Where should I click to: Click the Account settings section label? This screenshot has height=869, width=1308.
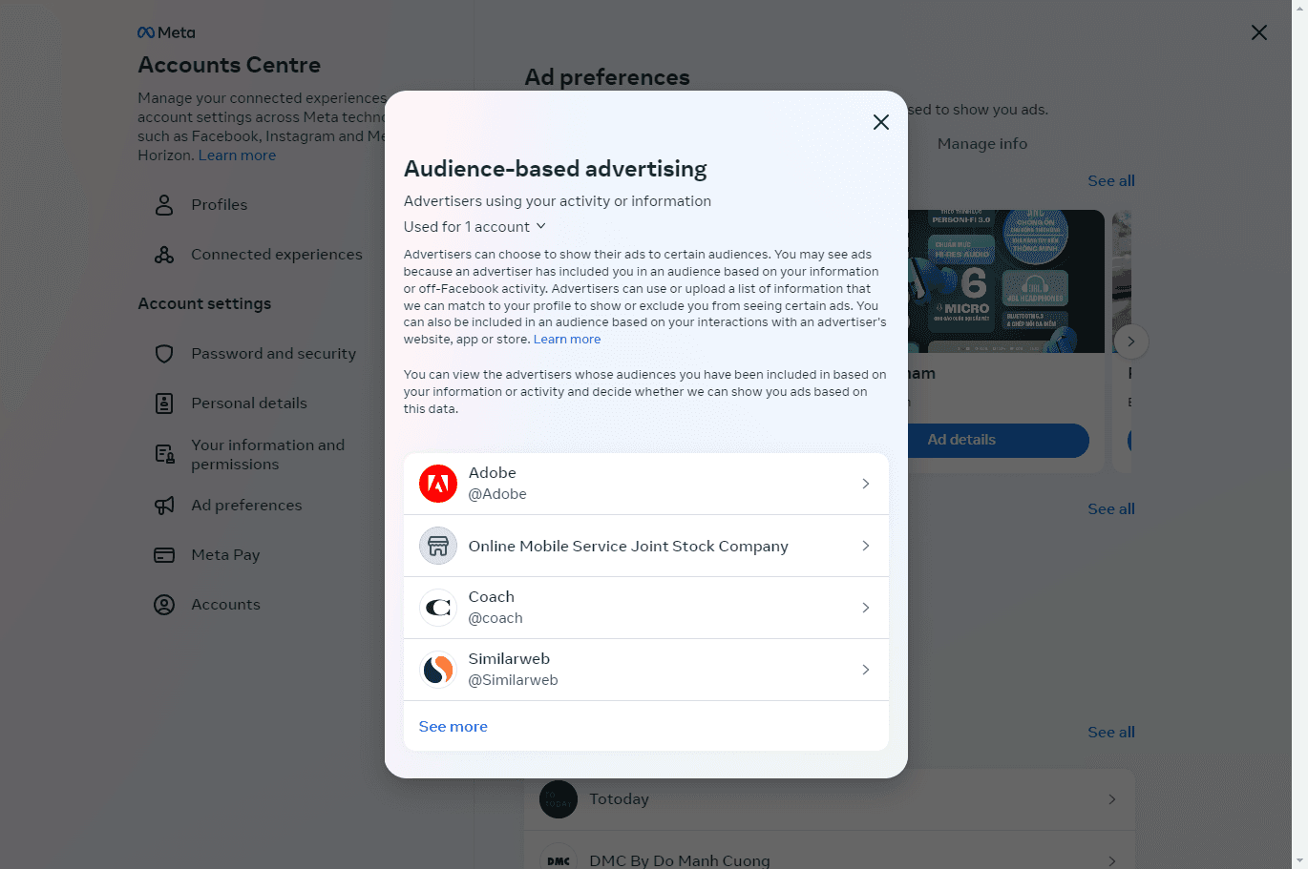[x=204, y=304]
